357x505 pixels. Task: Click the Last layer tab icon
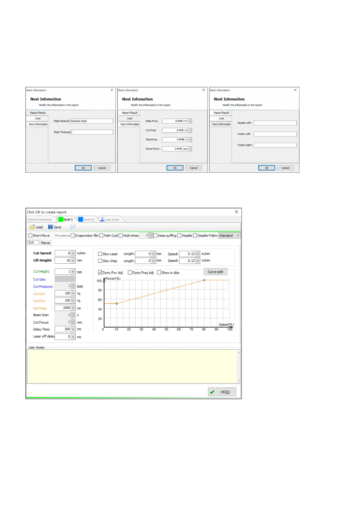[x=102, y=219]
